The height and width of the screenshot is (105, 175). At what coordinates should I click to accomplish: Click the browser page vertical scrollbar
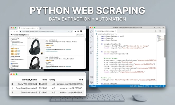pos(85,40)
